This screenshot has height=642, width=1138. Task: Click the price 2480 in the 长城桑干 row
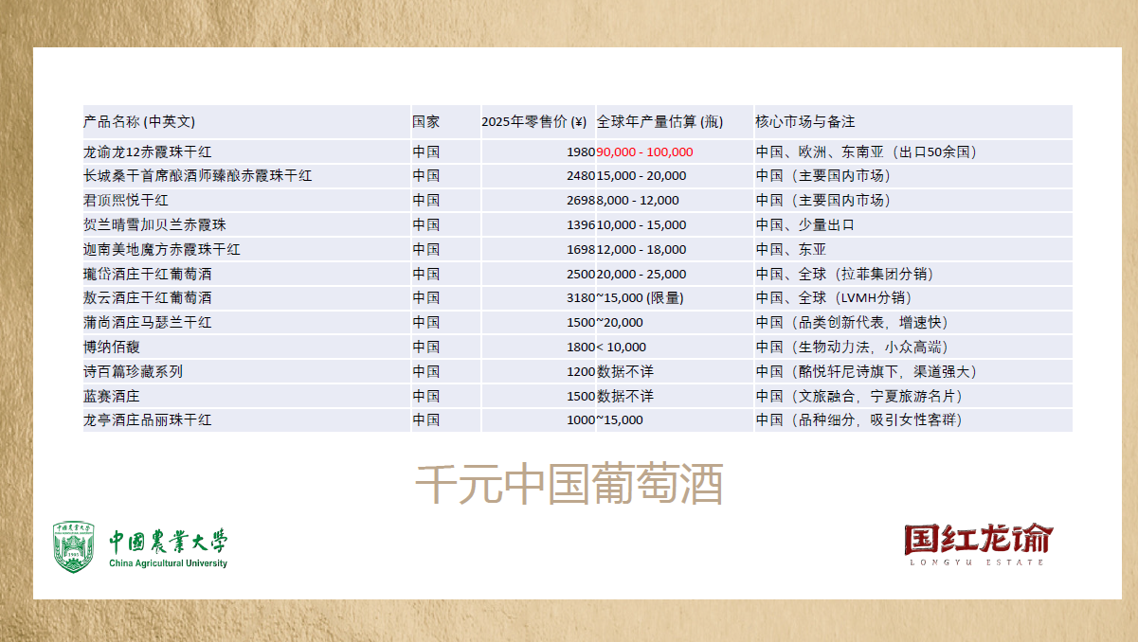[x=581, y=176]
